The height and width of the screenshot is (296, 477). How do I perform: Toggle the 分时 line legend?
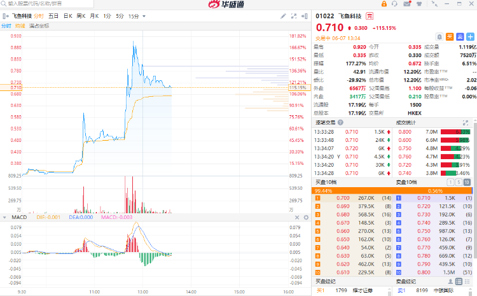click(x=6, y=26)
